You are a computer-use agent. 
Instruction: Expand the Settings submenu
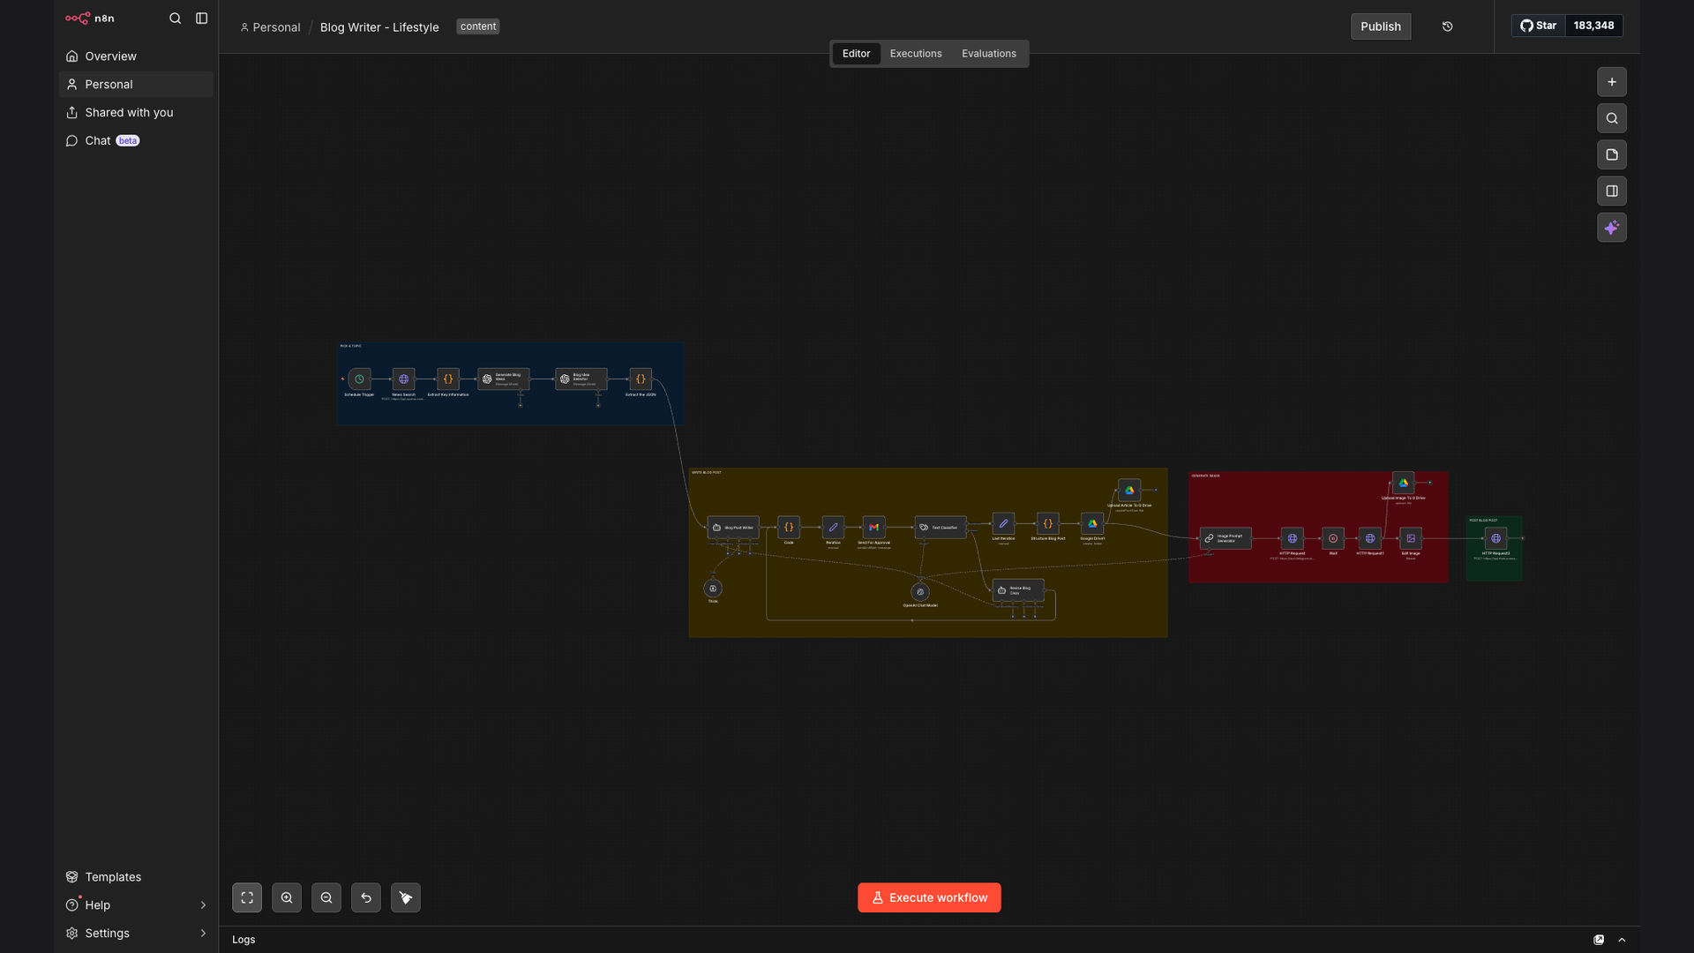(x=136, y=934)
